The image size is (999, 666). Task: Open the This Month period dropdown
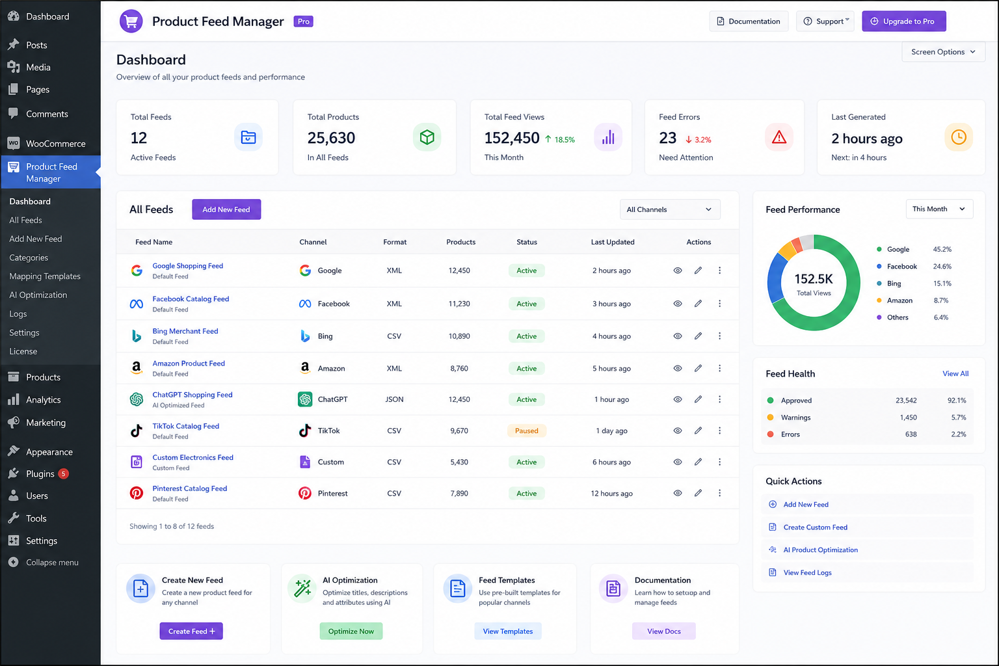pyautogui.click(x=939, y=209)
